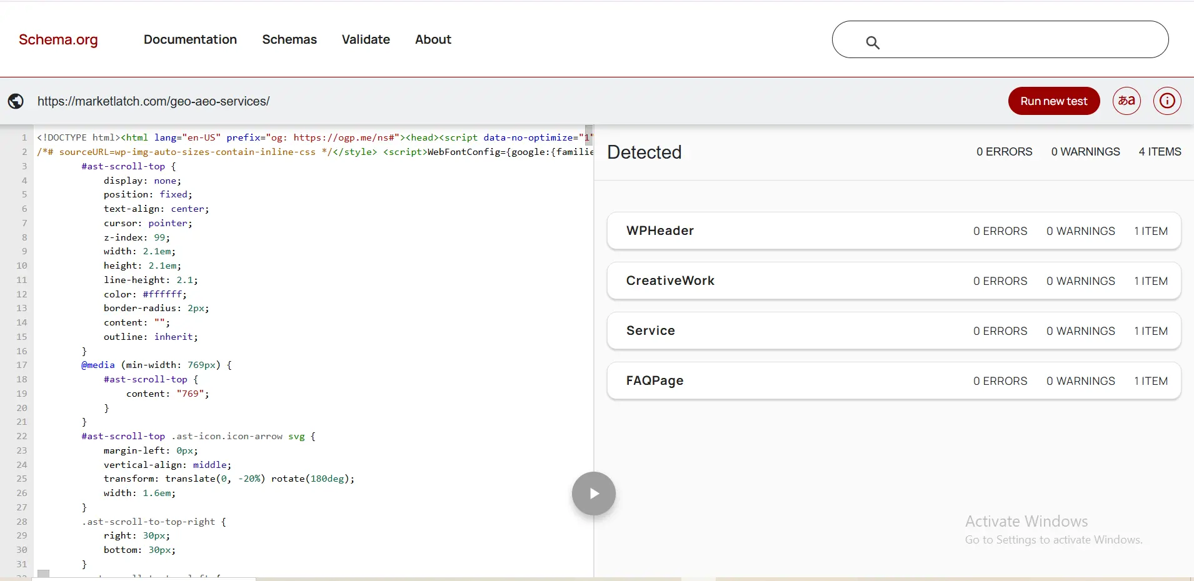Open the language selector icon
Viewport: 1194px width, 581px height.
tap(1126, 101)
